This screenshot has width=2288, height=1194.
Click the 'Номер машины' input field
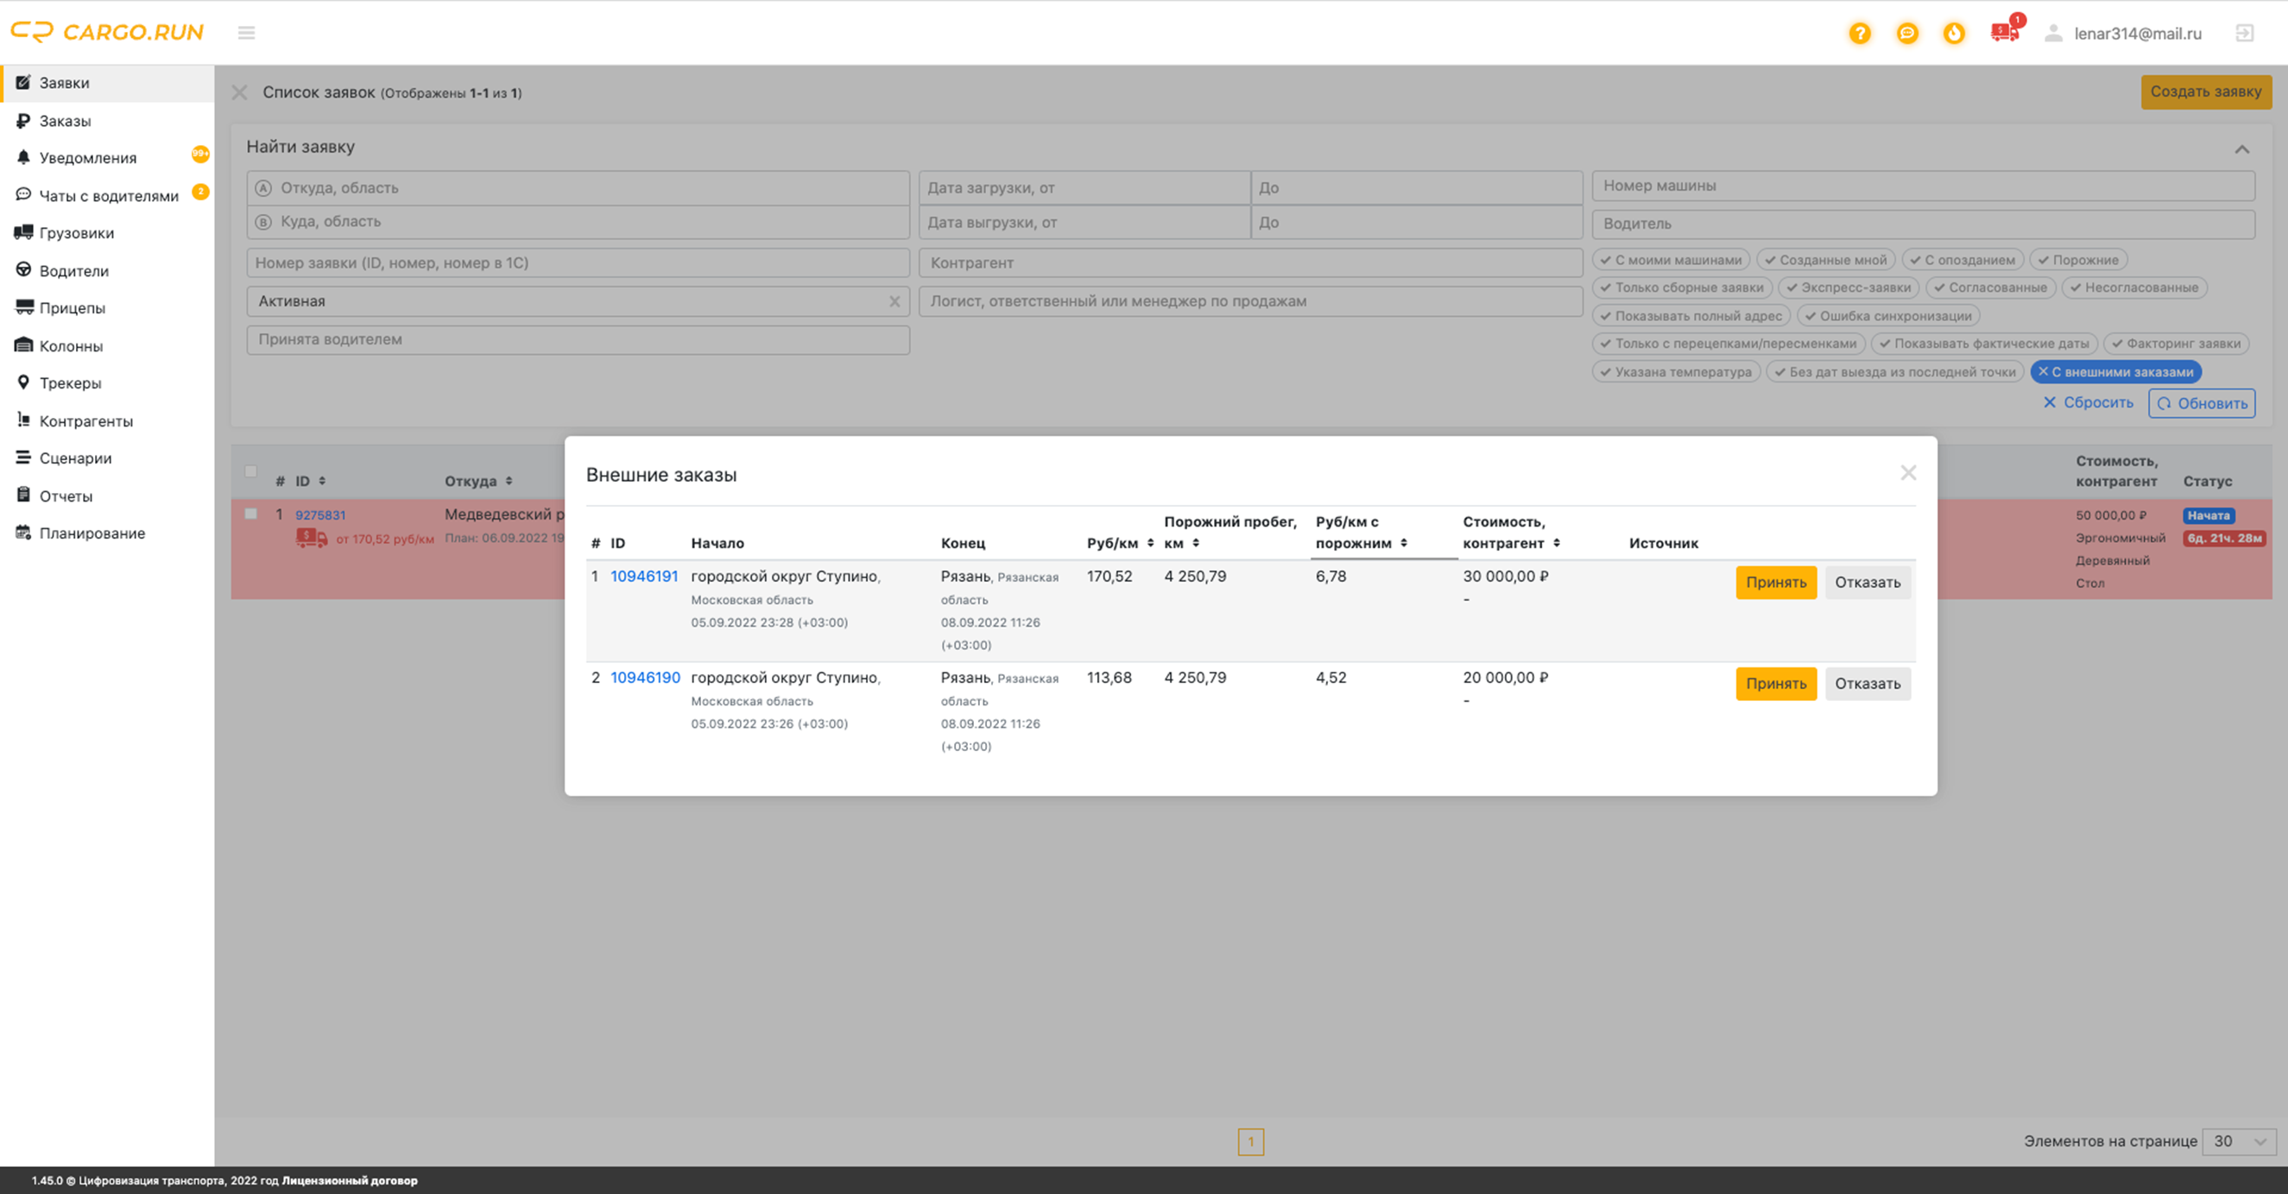(x=1923, y=186)
